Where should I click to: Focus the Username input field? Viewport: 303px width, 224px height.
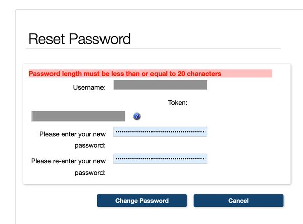tap(160, 85)
